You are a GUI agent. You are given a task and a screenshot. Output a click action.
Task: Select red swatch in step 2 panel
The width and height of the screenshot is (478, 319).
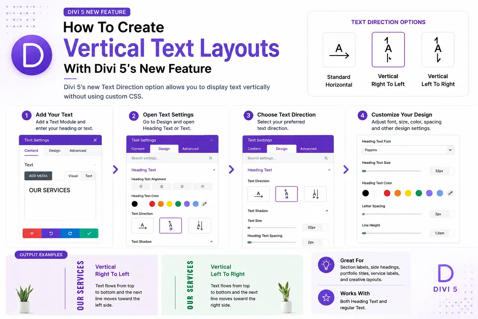[x=152, y=204]
